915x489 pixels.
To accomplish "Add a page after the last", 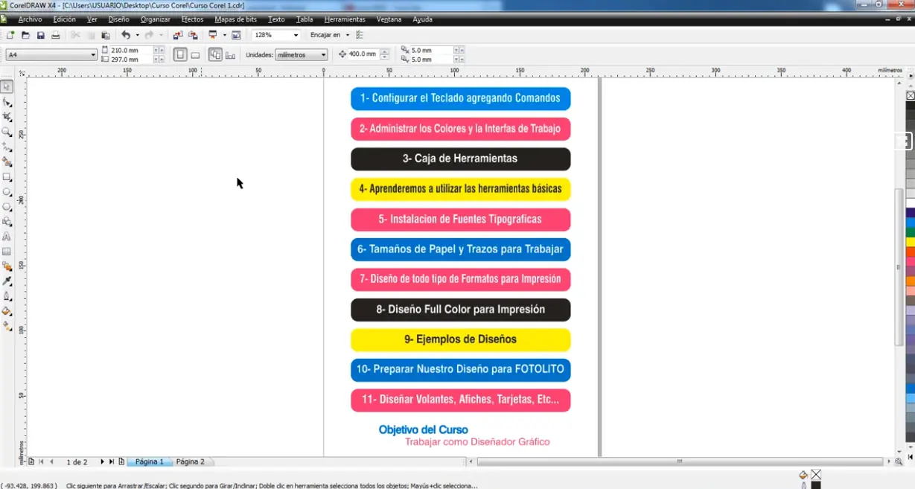I will (121, 462).
